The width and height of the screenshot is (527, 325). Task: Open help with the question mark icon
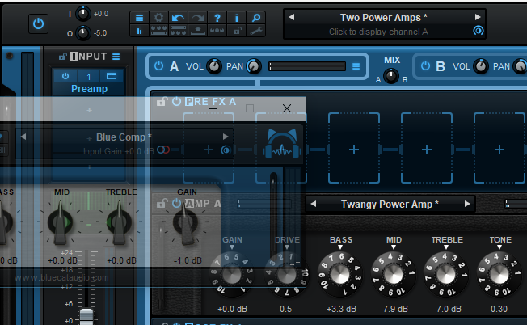pos(217,18)
